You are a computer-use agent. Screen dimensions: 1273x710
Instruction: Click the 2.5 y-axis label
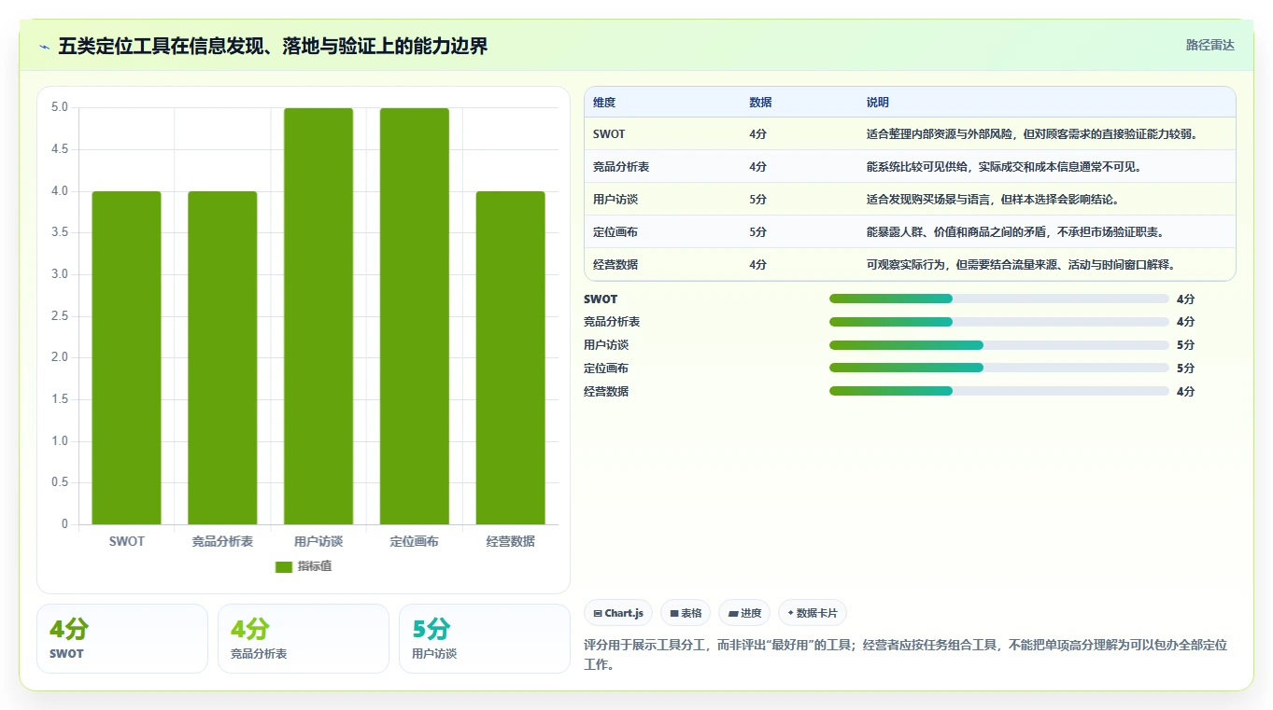pos(60,316)
